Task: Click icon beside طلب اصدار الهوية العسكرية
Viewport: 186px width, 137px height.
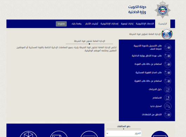Action: (x=168, y=72)
